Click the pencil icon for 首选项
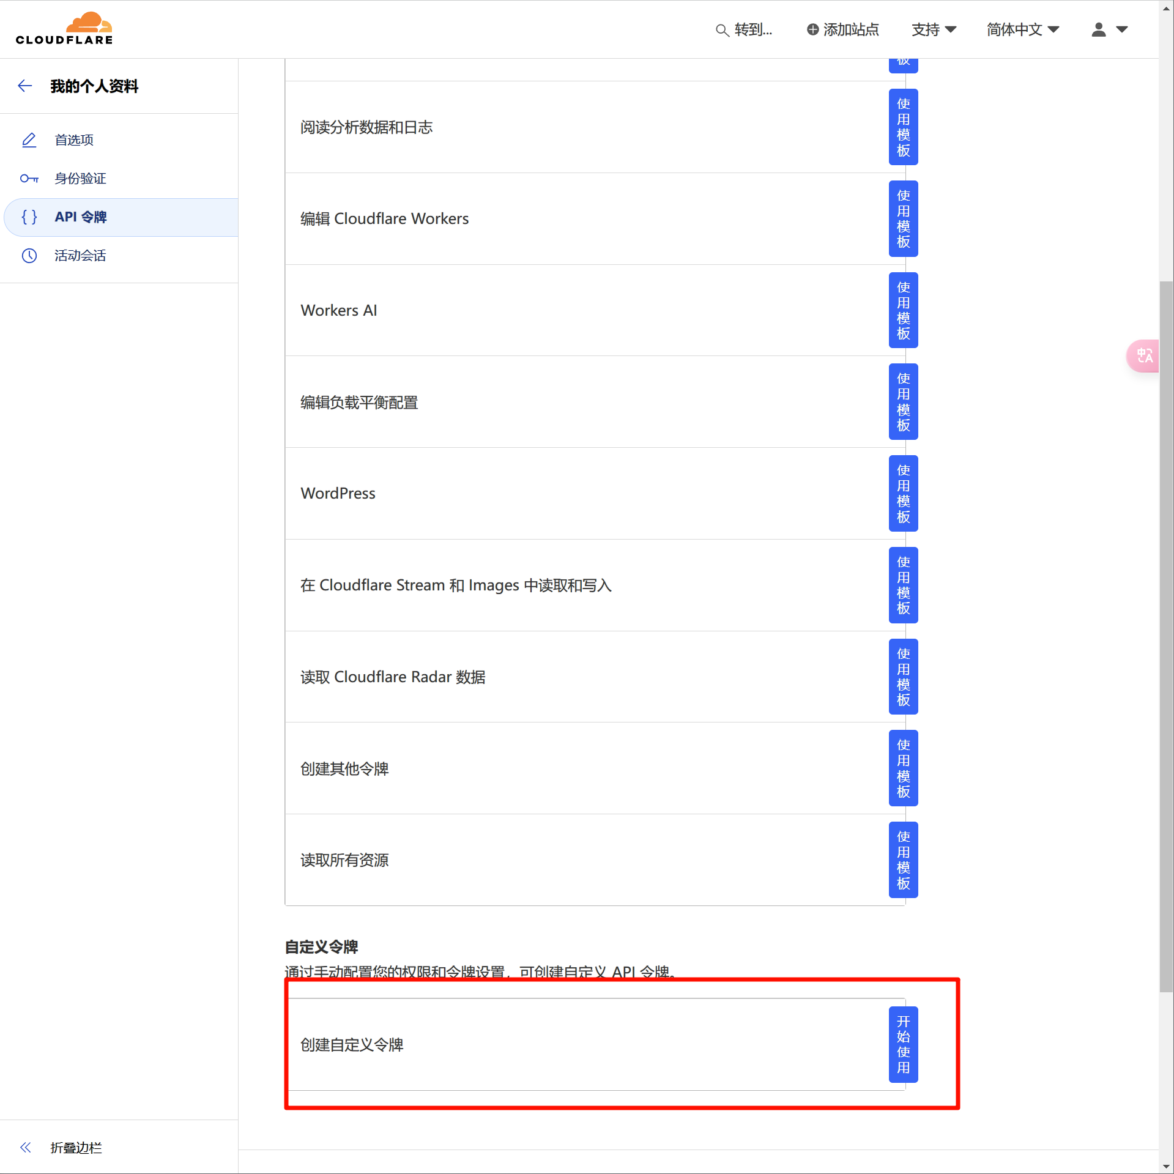Viewport: 1174px width, 1174px height. [29, 140]
